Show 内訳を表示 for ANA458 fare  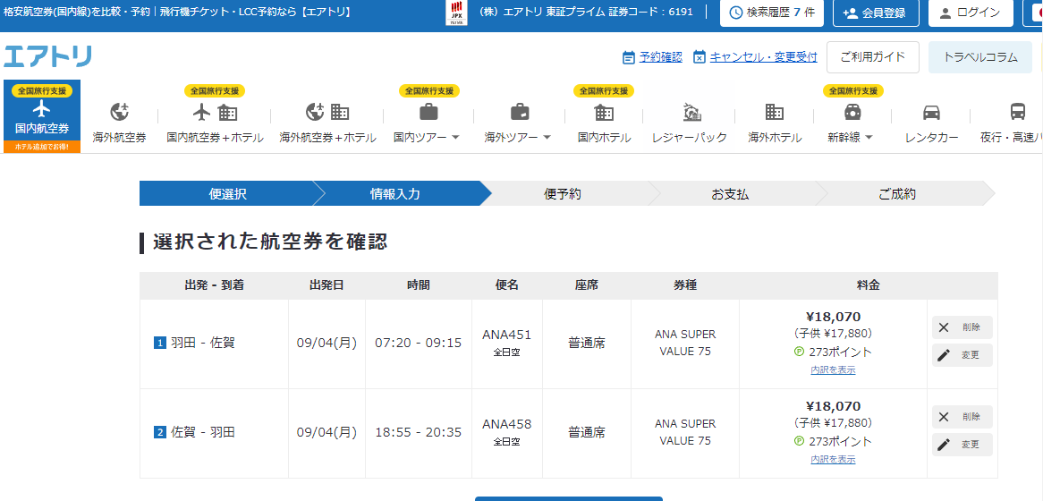(833, 459)
